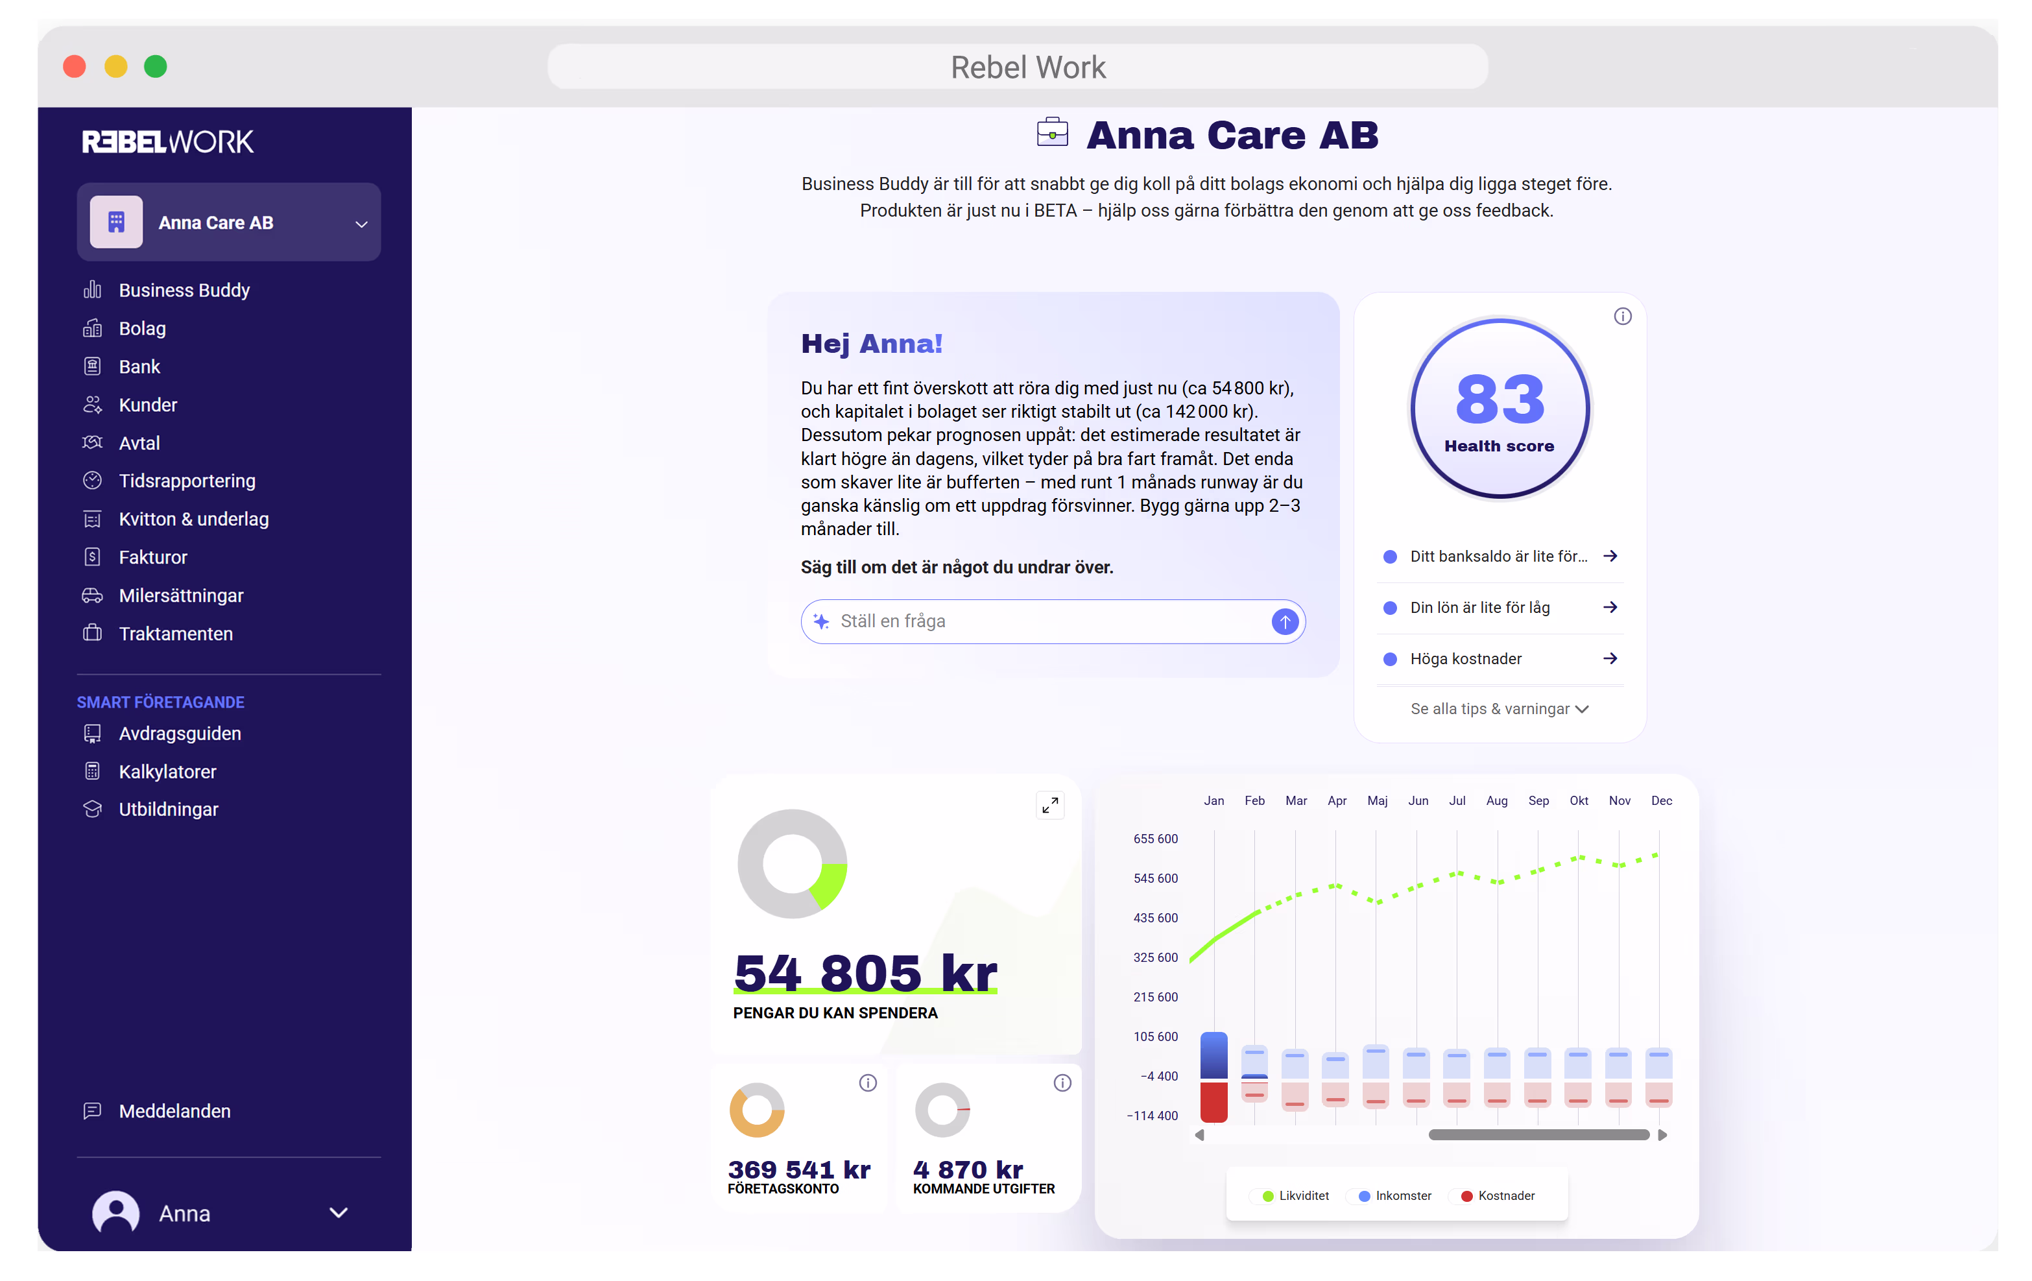
Task: Click the chart horizontal scrollbar
Action: point(1538,1135)
